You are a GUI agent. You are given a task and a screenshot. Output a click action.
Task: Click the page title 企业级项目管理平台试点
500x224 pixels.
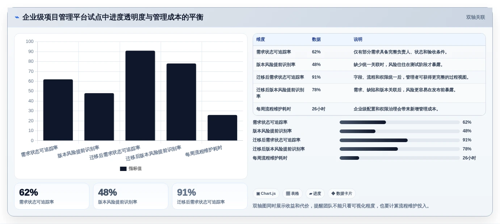[x=113, y=17]
